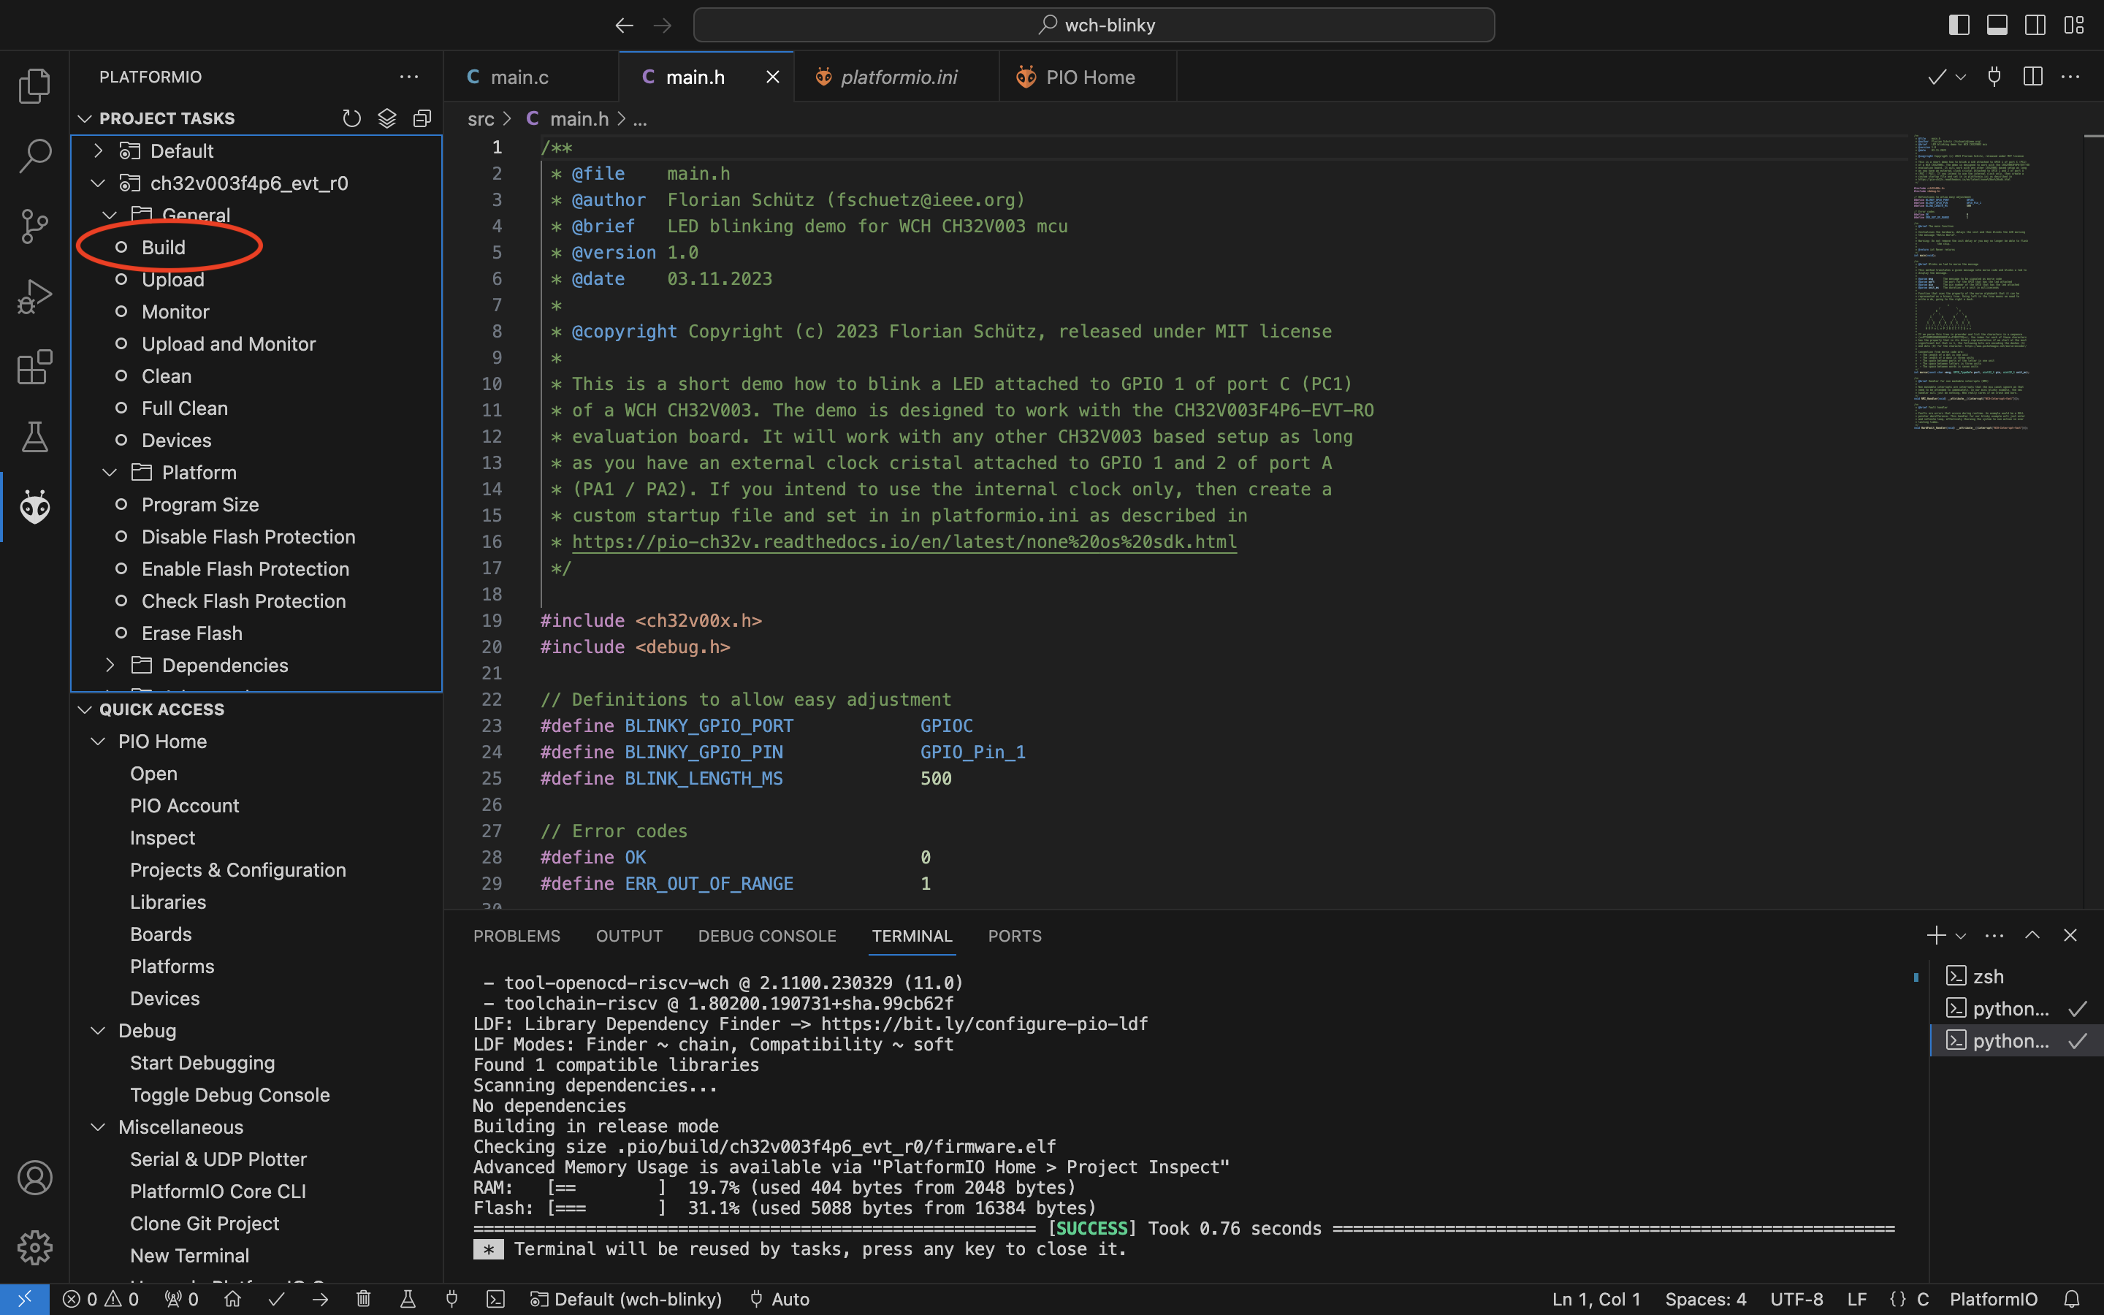
Task: Run the Upload and Monitor task
Action: coord(228,343)
